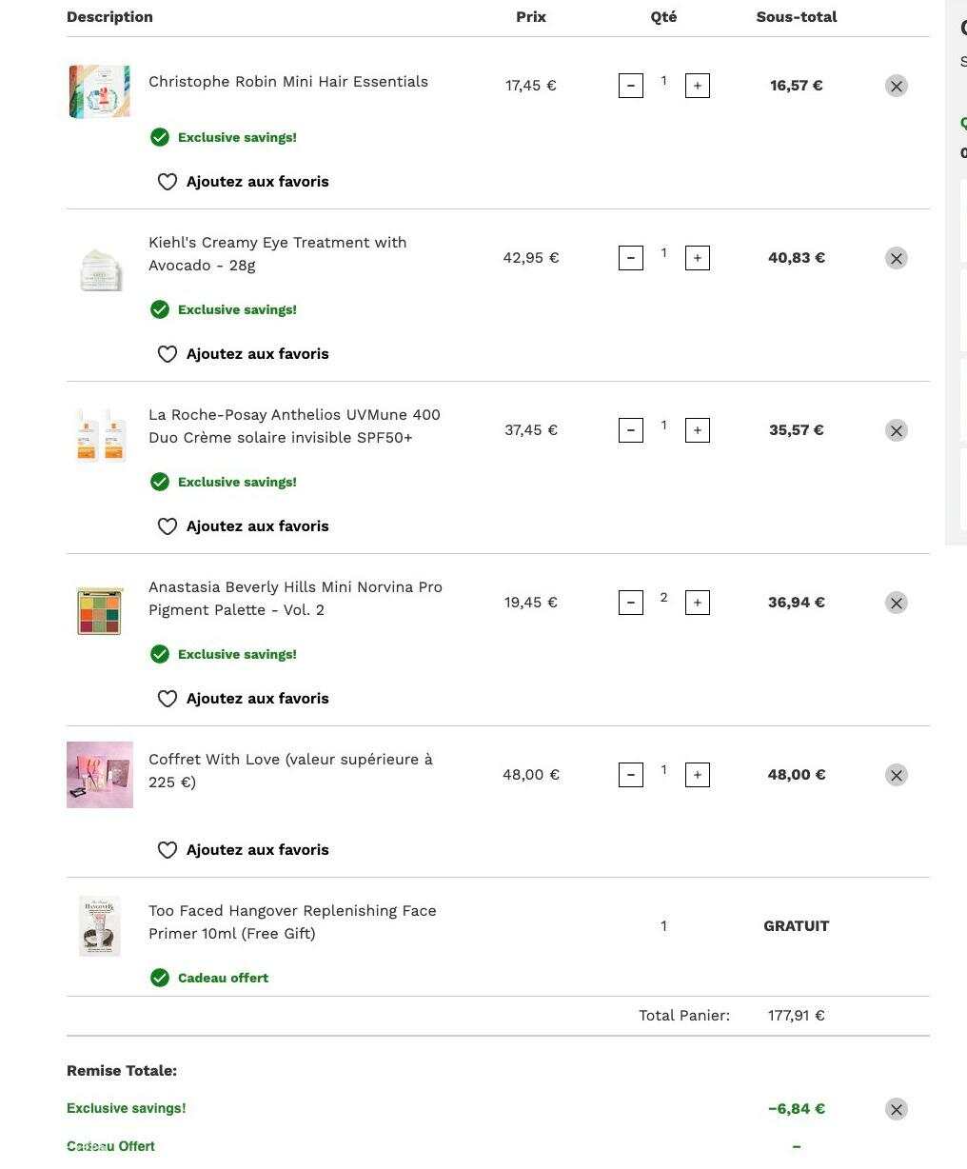Remove Coffret With Love using X icon
The image size is (967, 1169).
click(896, 775)
